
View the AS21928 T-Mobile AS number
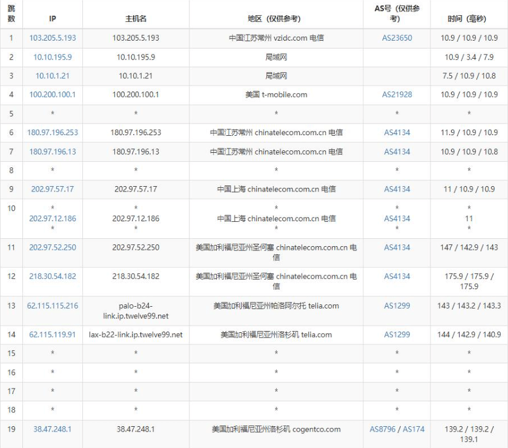coord(397,95)
